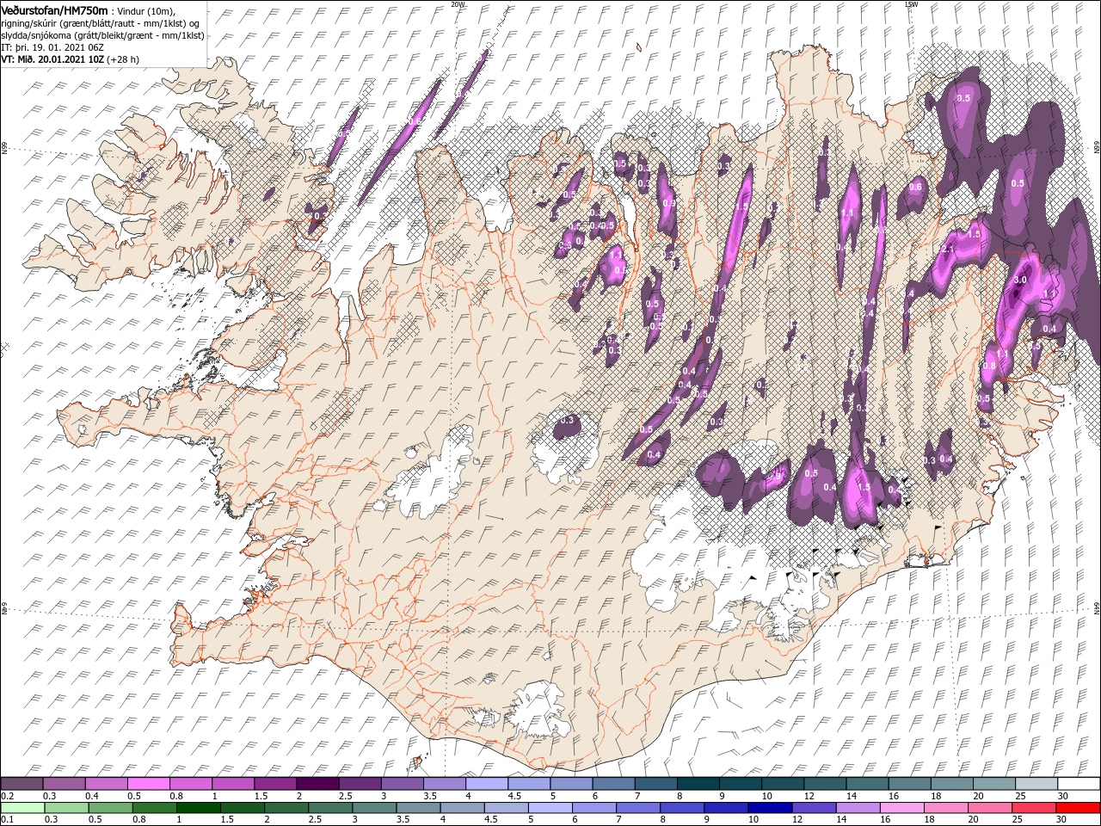Pick the lower-row swatch labeled 25
The image size is (1101, 826).
[1035, 807]
